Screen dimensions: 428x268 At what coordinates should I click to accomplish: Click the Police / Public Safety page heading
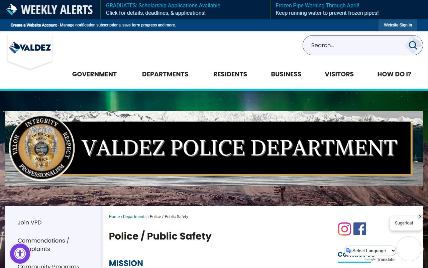tap(160, 236)
